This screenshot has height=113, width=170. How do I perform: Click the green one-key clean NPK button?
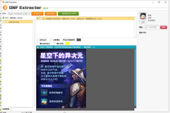coord(68,13)
